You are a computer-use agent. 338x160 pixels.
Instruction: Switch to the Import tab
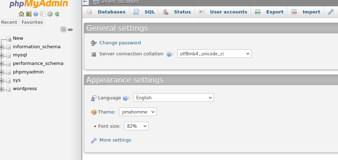pos(306,12)
